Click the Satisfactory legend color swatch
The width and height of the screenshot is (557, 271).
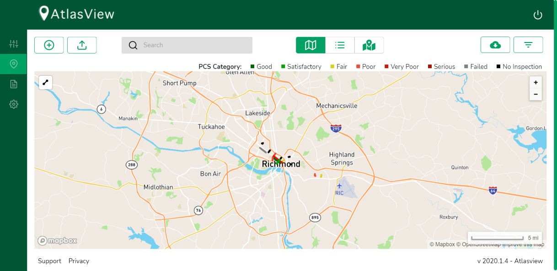tap(283, 67)
